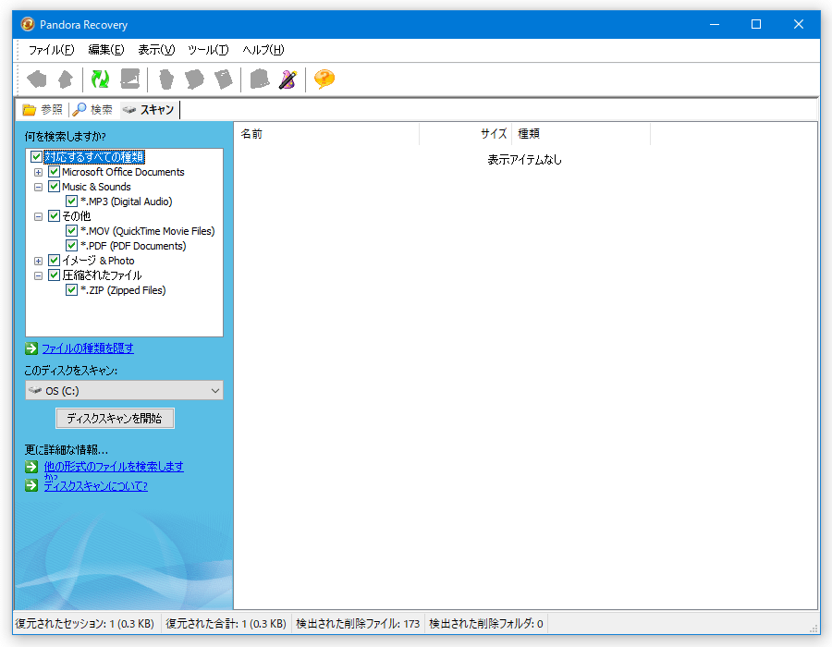The height and width of the screenshot is (647, 832).
Task: Uncheck the Microsoft Office Documents checkbox
Action: (x=54, y=172)
